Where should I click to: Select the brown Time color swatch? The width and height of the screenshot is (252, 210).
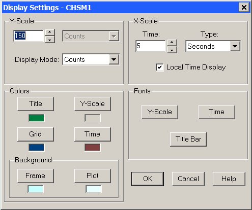[x=93, y=147]
